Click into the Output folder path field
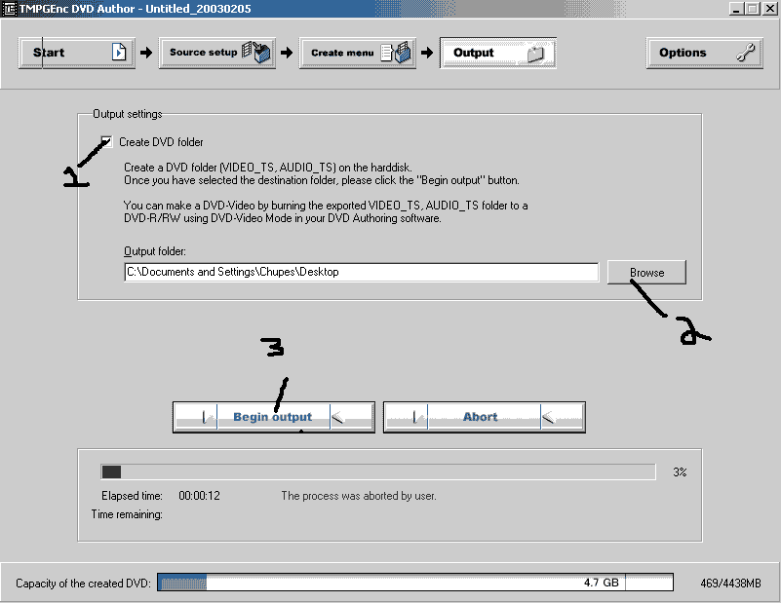 tap(362, 272)
